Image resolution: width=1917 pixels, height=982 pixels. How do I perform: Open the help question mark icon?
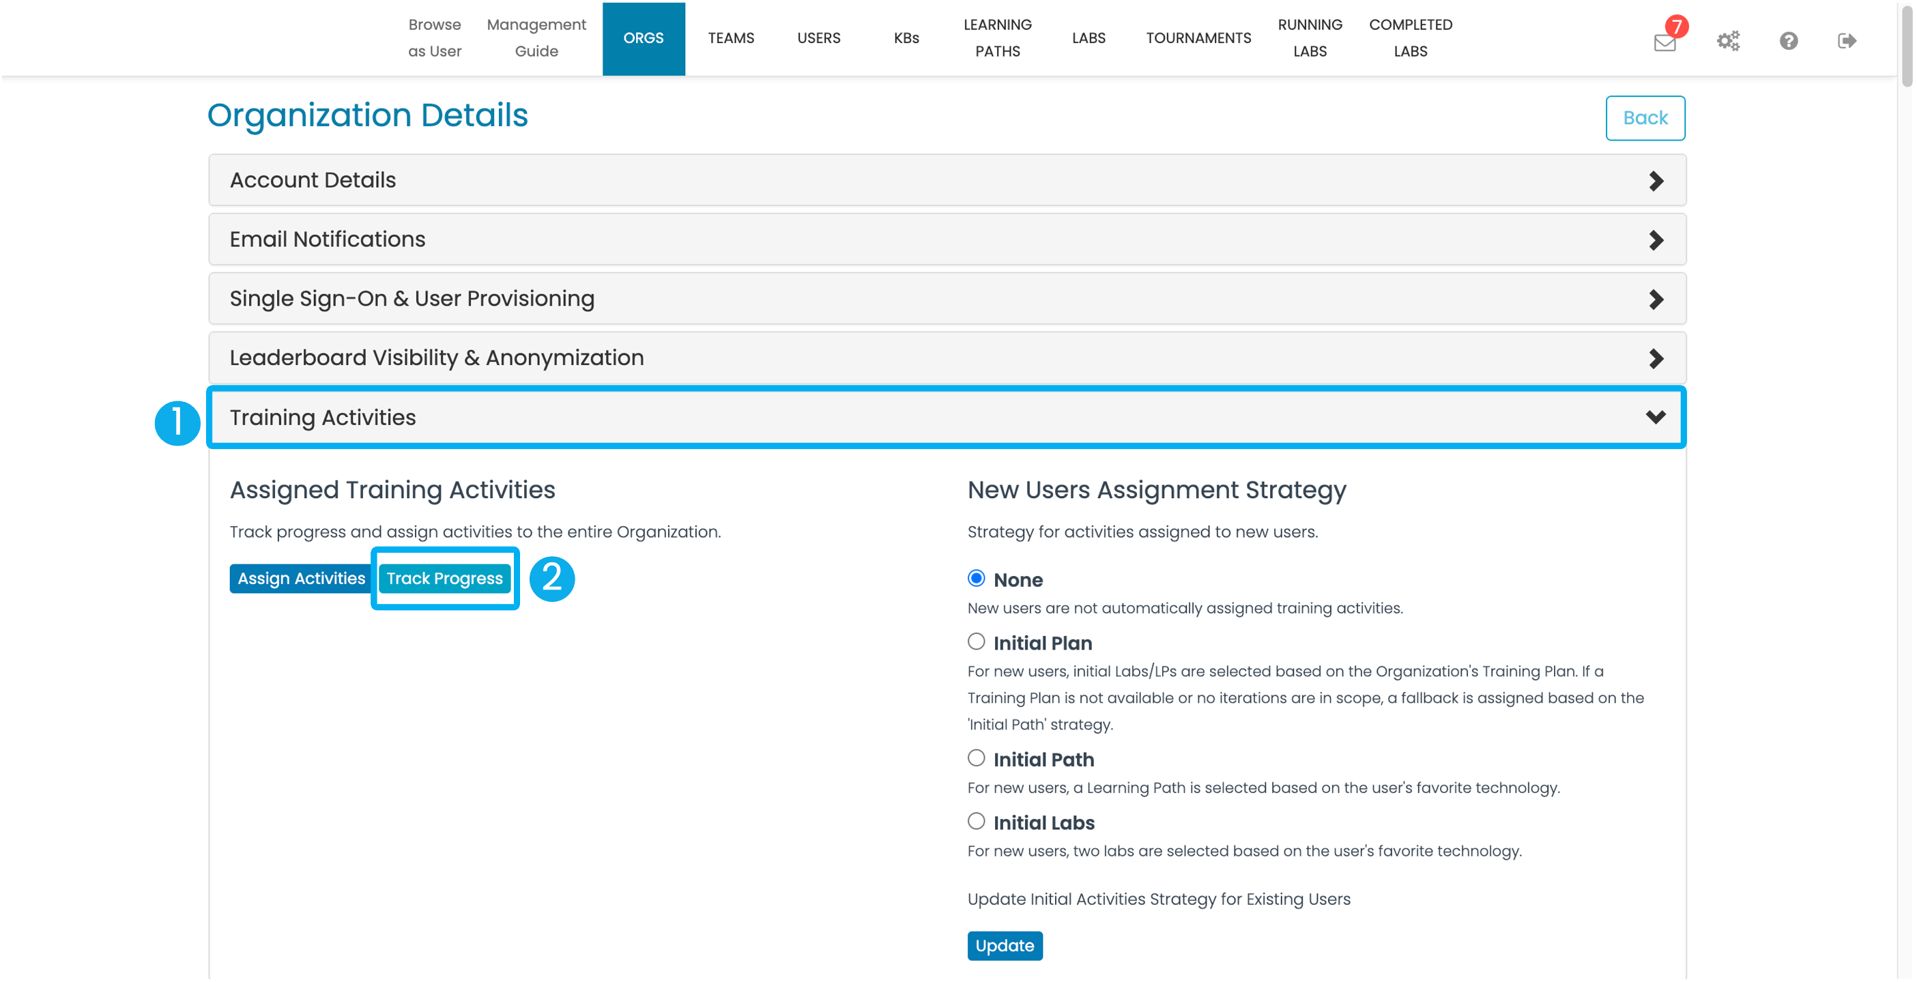1788,40
